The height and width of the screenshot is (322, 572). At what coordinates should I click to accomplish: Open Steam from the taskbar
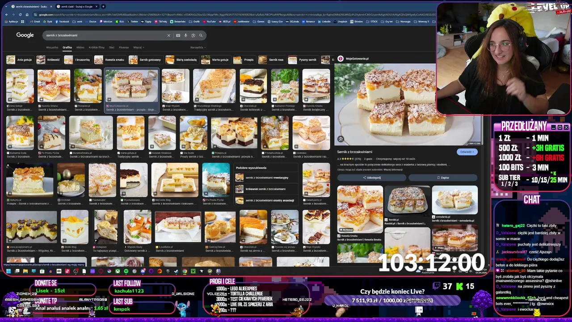[176, 271]
